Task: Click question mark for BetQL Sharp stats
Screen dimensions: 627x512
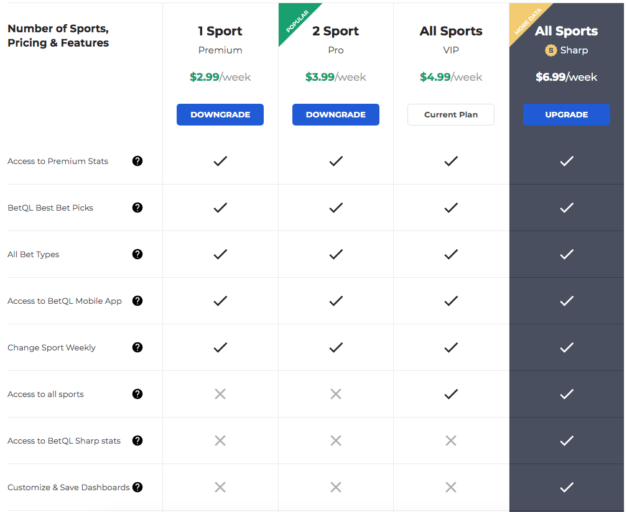Action: tap(137, 441)
